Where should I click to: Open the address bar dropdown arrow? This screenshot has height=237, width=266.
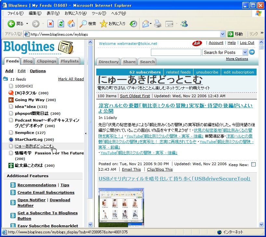[x=222, y=34]
